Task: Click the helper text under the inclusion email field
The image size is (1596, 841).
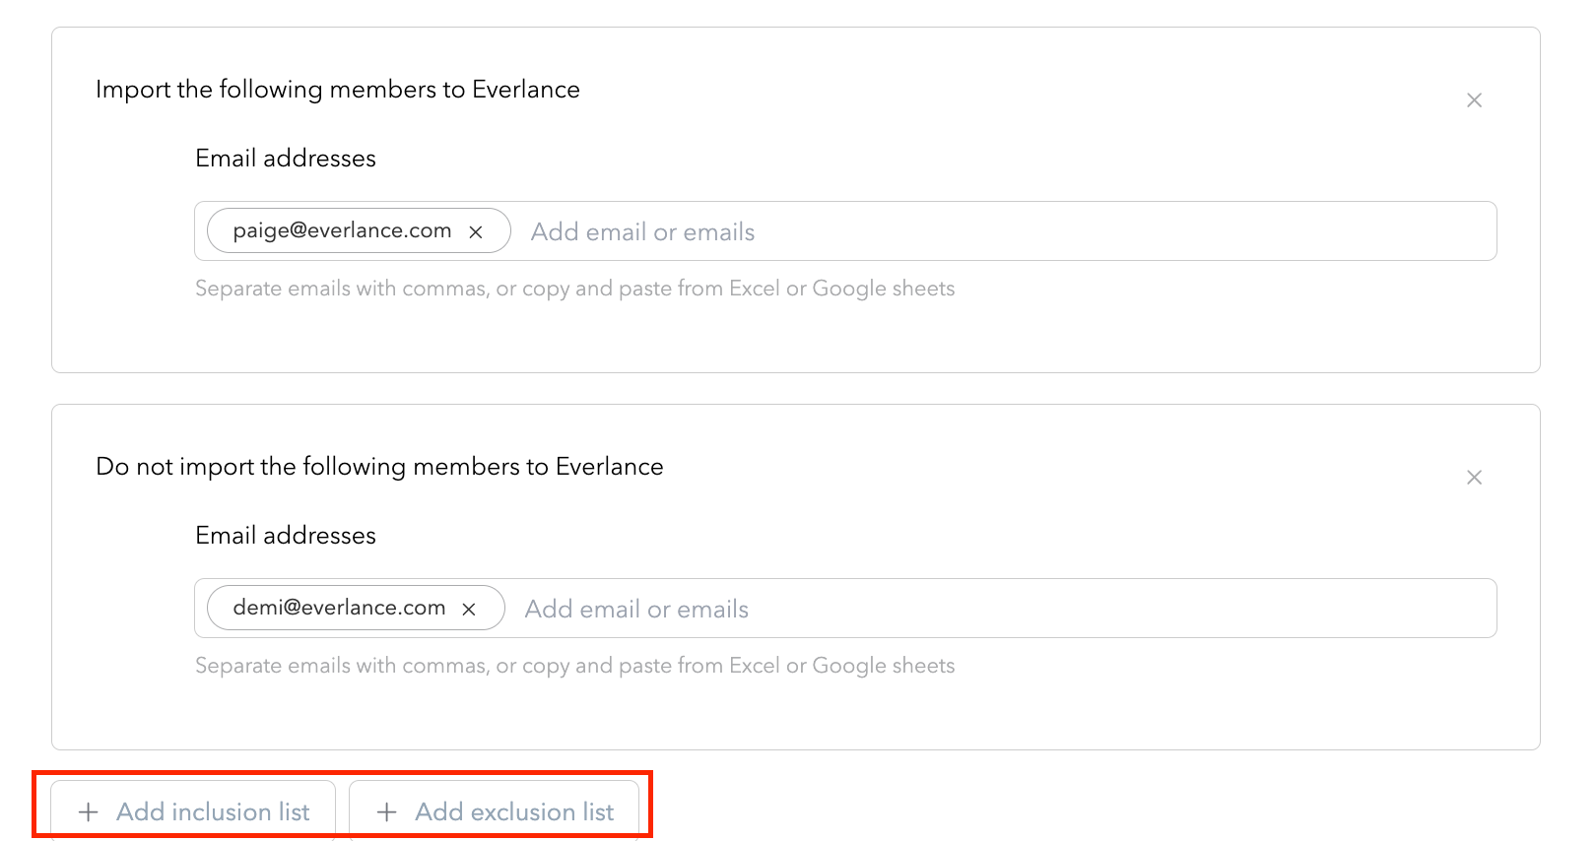Action: 574,289
